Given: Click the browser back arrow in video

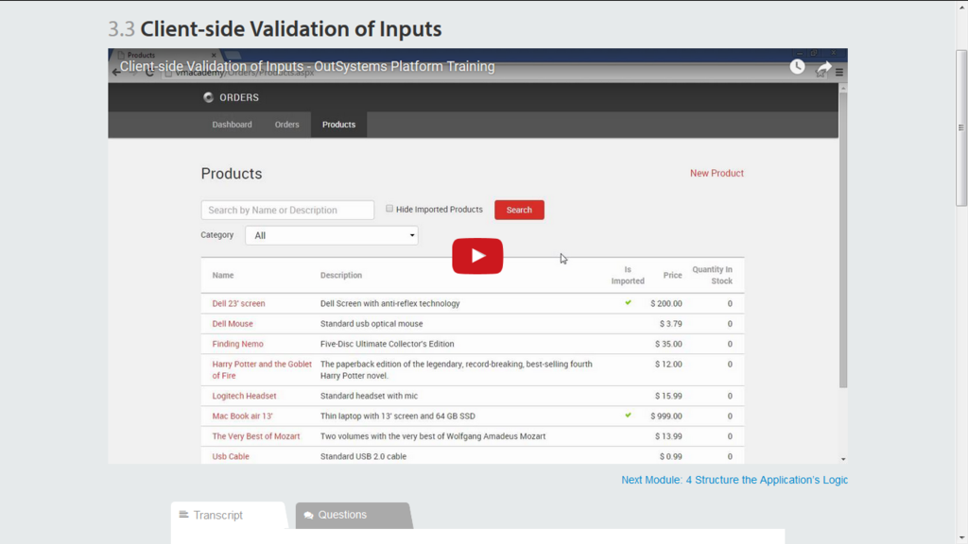Looking at the screenshot, I should pyautogui.click(x=116, y=72).
